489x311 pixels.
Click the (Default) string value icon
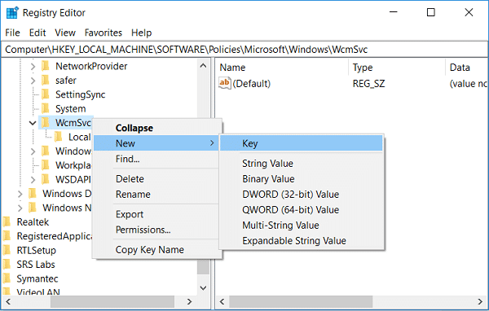click(225, 83)
